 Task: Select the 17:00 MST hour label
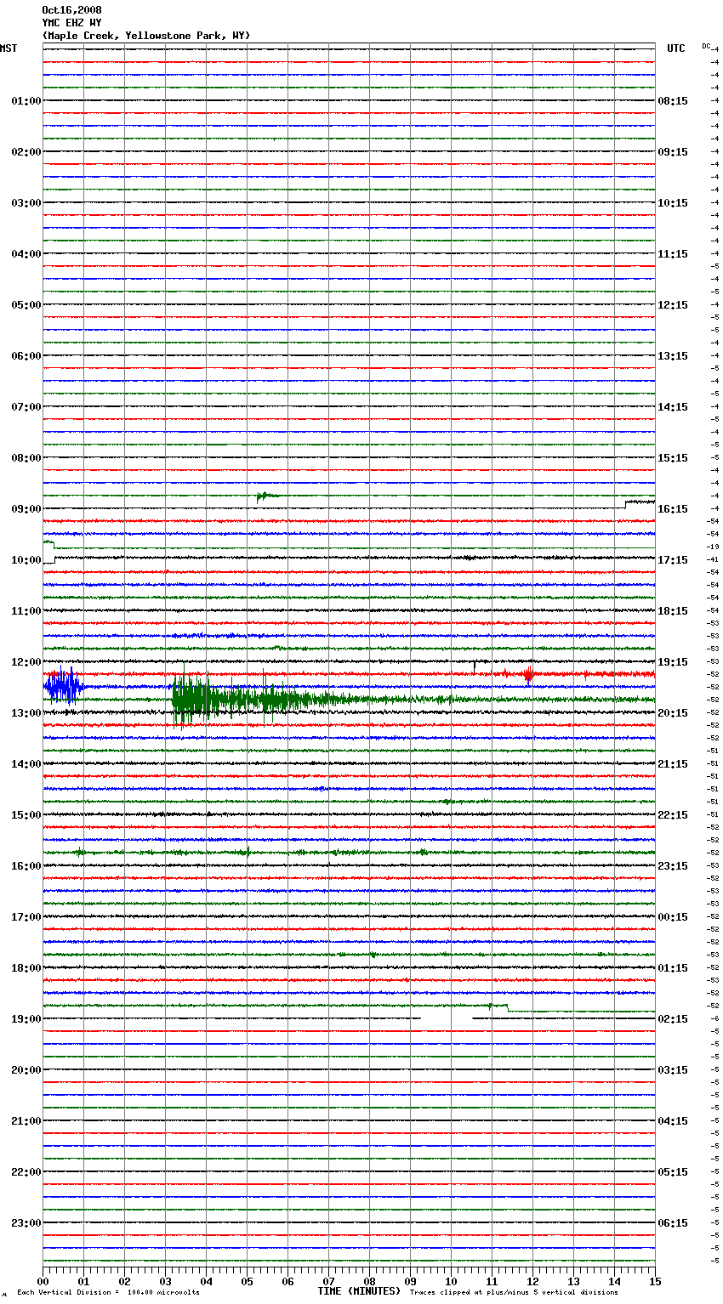click(26, 917)
